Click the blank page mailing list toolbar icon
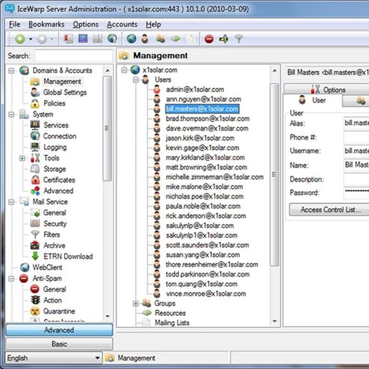This screenshot has height=369, width=369. click(x=190, y=39)
